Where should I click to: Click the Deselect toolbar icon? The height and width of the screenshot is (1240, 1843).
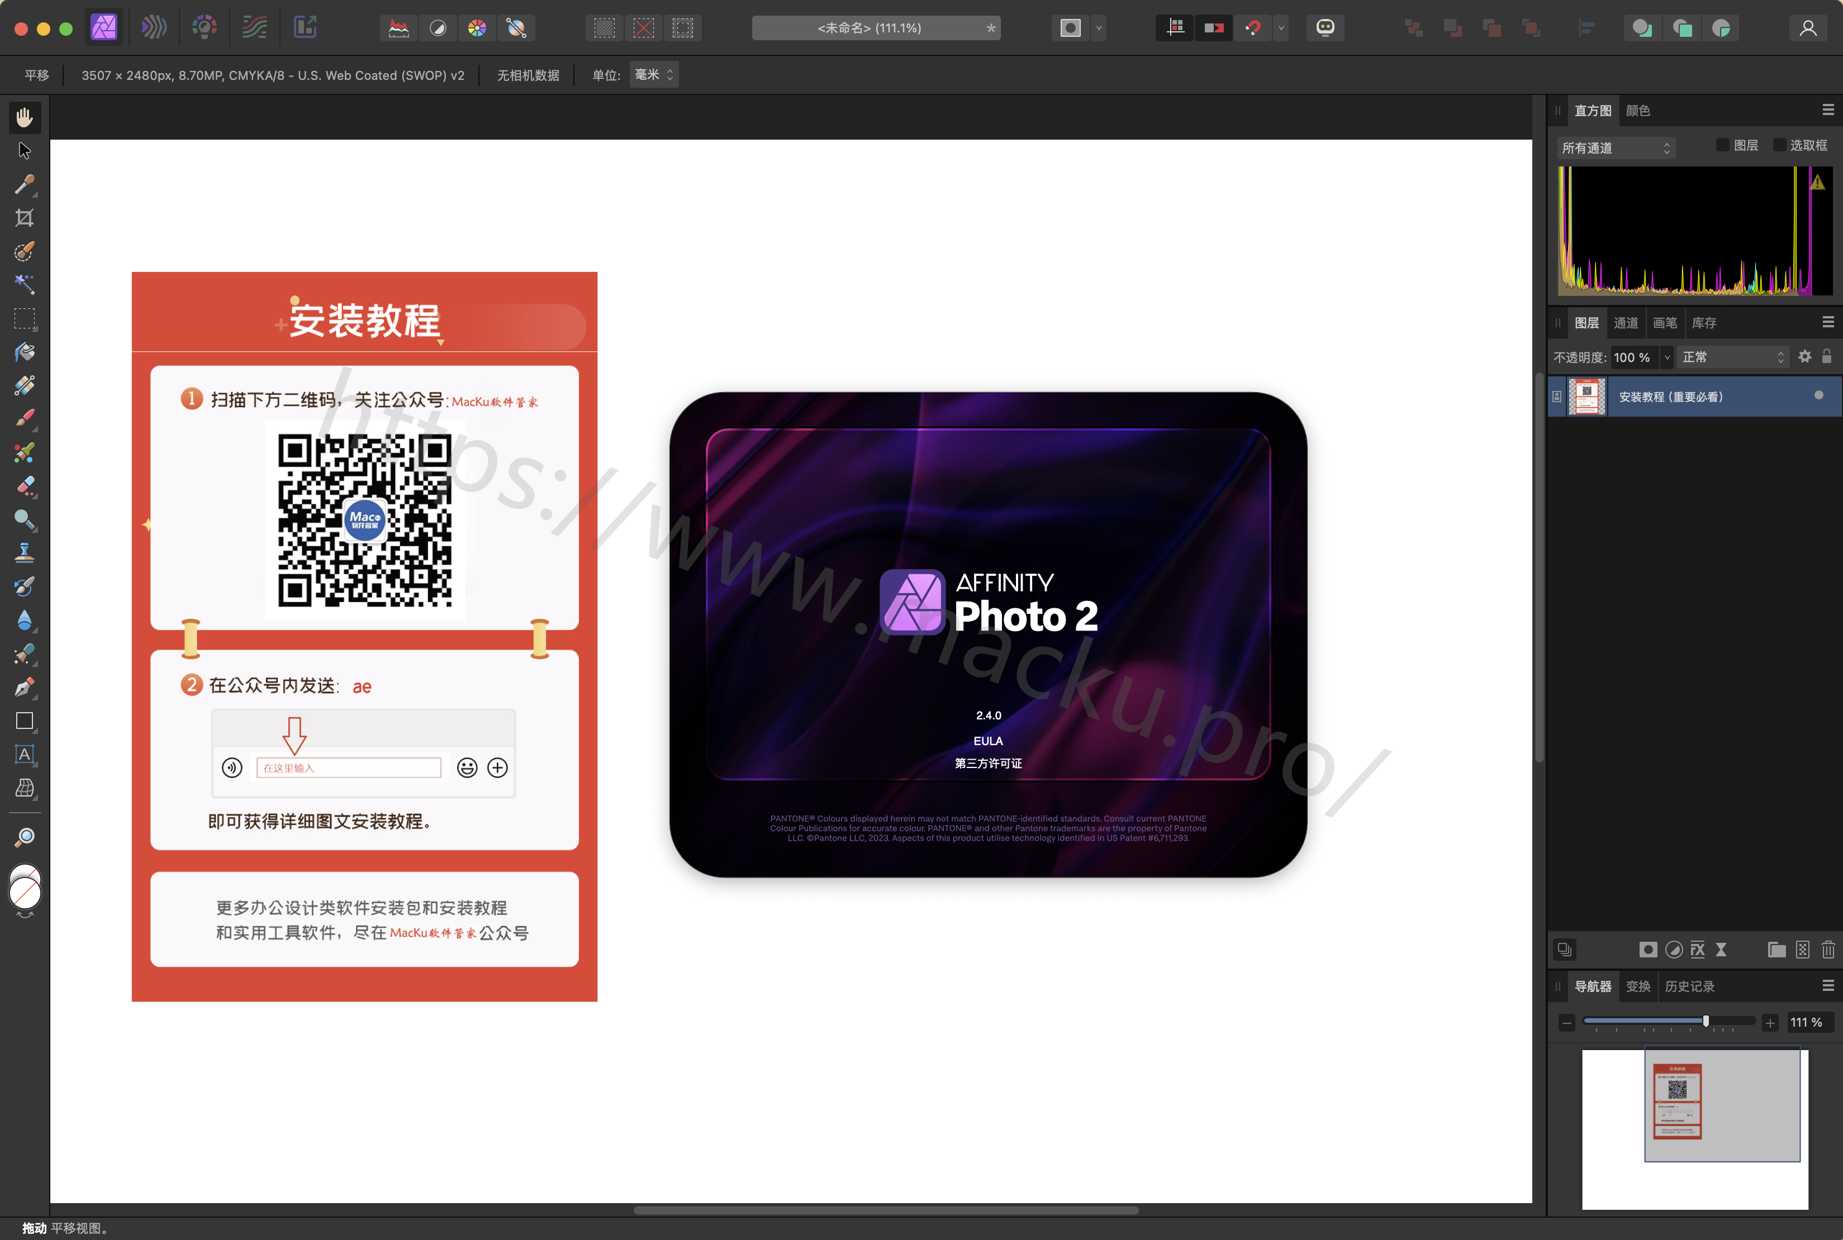[x=644, y=28]
